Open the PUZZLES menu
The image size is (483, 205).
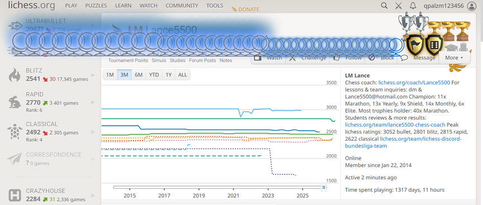pyautogui.click(x=96, y=6)
